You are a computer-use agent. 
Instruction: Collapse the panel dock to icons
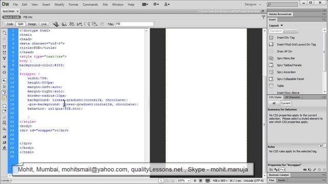tap(324, 10)
